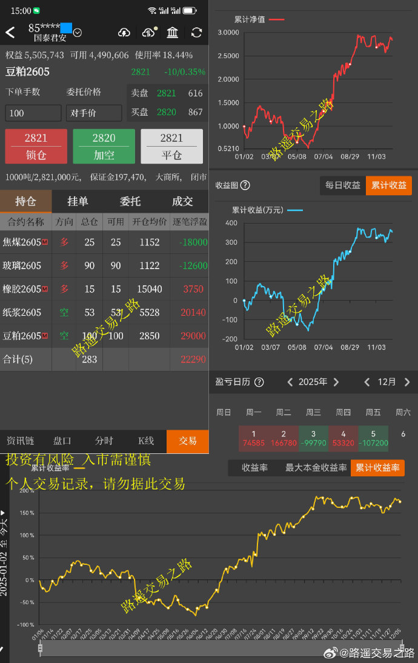The image size is (418, 663).
Task: Open the 资讯链 bottom tab
Action: [x=20, y=441]
